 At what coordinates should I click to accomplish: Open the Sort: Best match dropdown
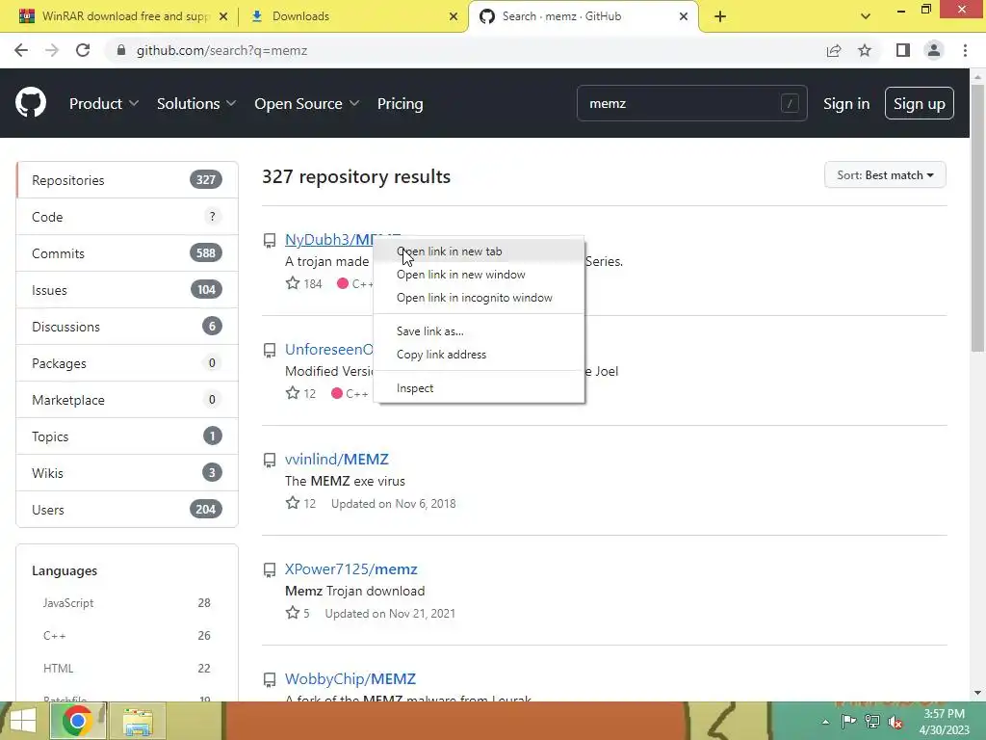(x=885, y=175)
